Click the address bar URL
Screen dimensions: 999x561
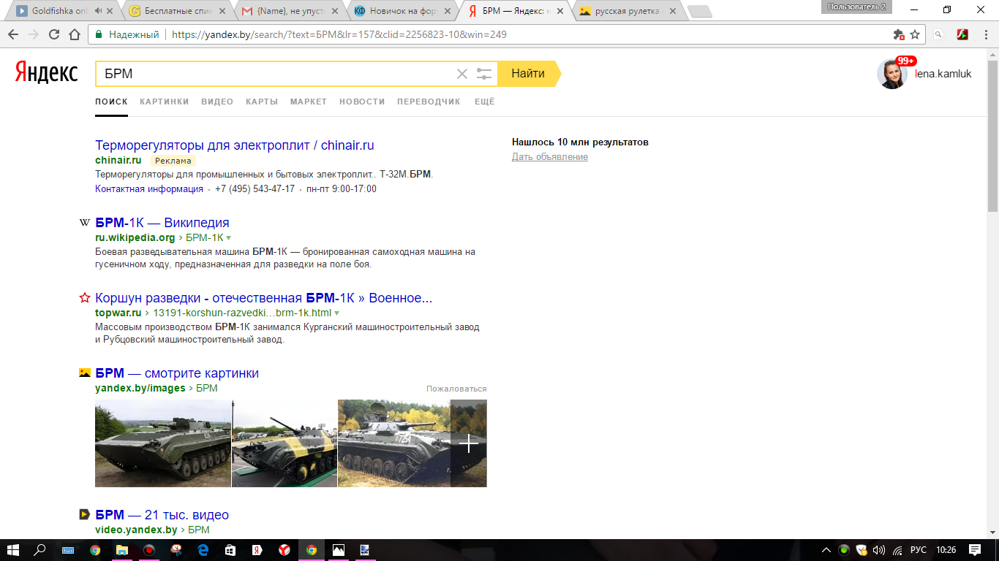tap(339, 34)
